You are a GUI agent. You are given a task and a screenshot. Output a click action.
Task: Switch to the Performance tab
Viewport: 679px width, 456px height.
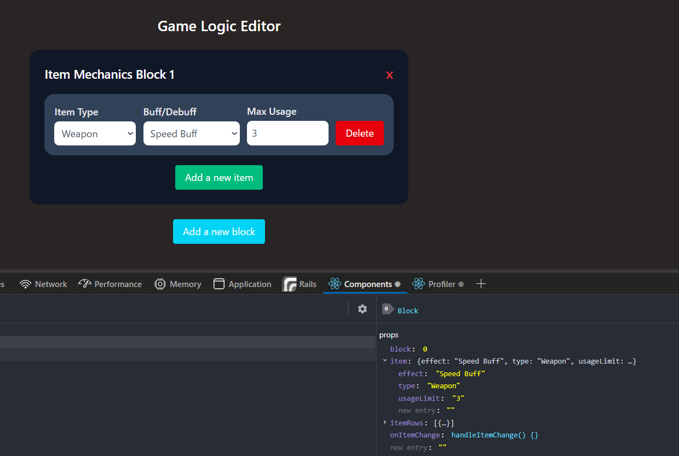click(110, 284)
